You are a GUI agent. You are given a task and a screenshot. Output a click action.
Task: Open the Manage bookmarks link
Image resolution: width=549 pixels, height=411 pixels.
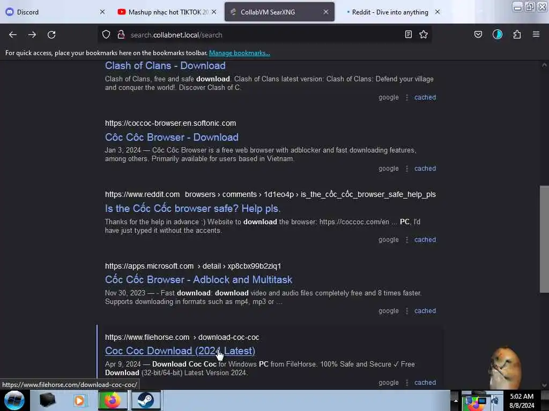pos(240,53)
